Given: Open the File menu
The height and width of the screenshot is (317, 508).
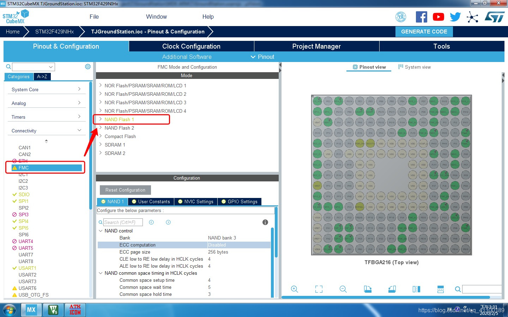Looking at the screenshot, I should [x=94, y=17].
